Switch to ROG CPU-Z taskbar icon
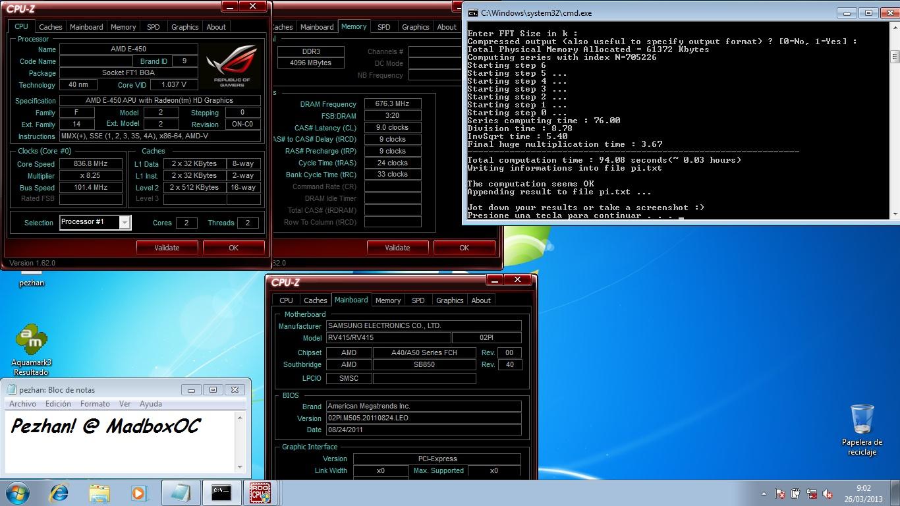This screenshot has height=506, width=900. point(260,492)
